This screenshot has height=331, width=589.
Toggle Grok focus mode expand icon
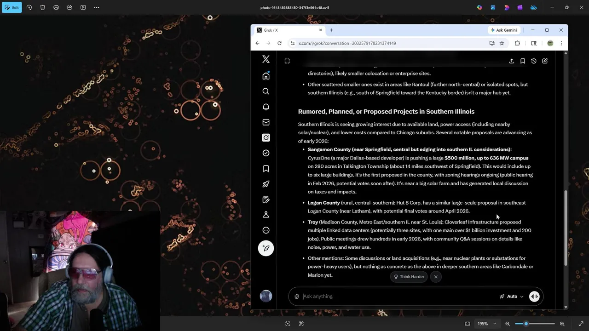pyautogui.click(x=287, y=61)
